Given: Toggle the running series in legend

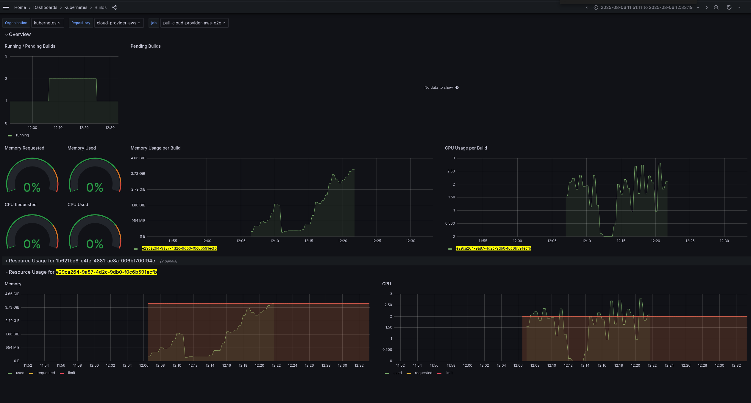Looking at the screenshot, I should click(22, 135).
